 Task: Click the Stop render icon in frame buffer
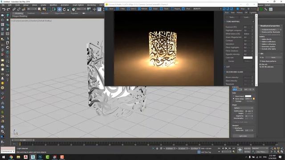point(237,9)
